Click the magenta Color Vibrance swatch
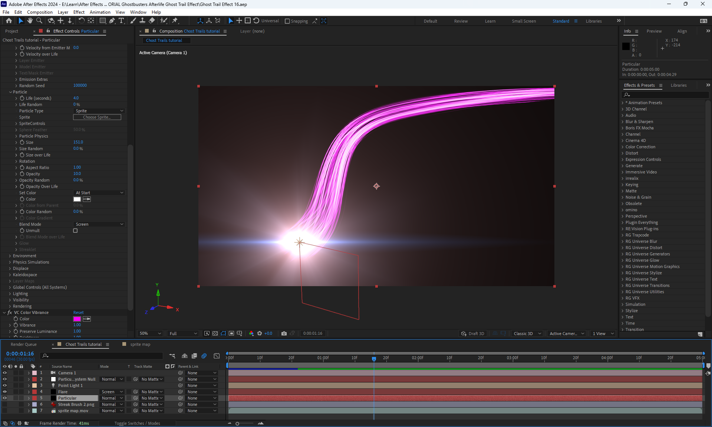712x427 pixels. tap(77, 319)
